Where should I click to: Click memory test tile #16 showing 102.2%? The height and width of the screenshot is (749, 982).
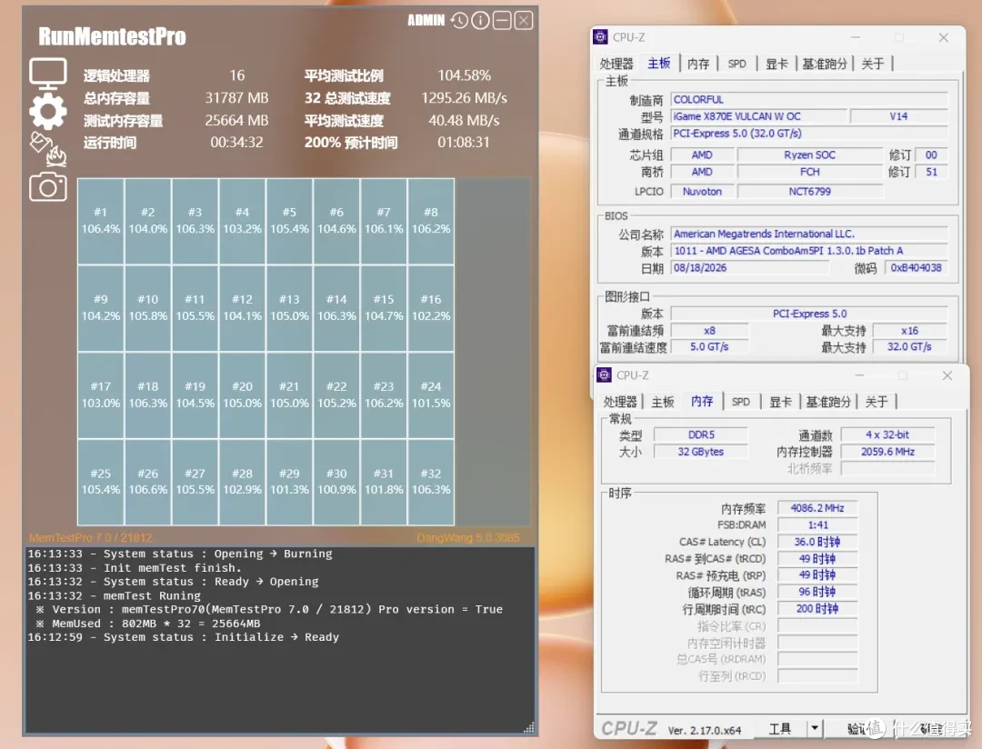431,308
